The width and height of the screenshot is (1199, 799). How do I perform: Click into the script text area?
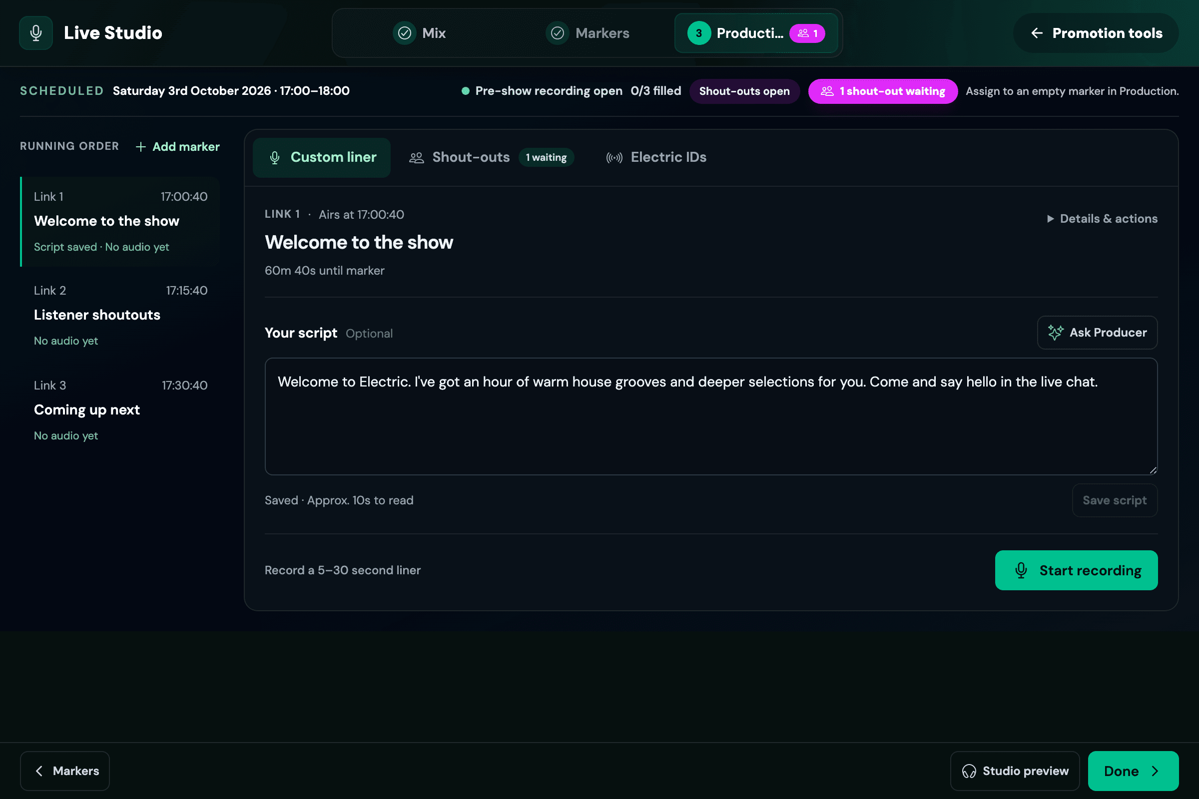point(711,416)
